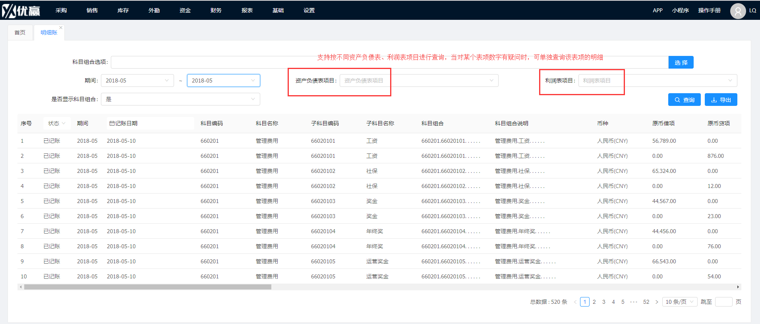760x324 pixels.
Task: Click the 科目编码 column header
Action: (x=212, y=123)
